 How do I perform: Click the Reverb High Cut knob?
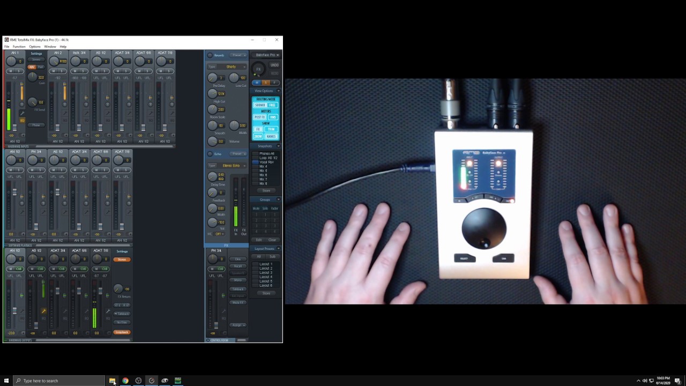click(213, 94)
